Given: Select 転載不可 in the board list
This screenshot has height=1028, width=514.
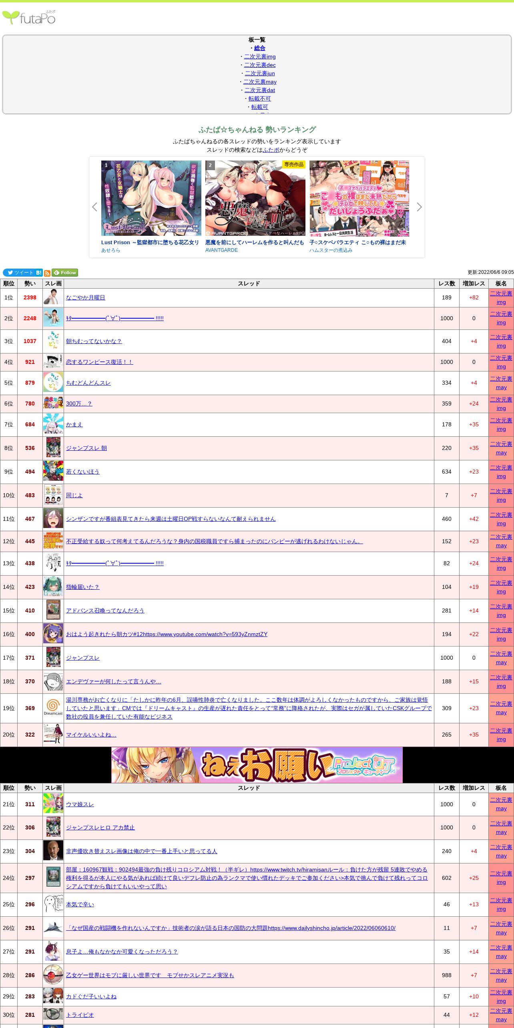Looking at the screenshot, I should click(x=260, y=98).
